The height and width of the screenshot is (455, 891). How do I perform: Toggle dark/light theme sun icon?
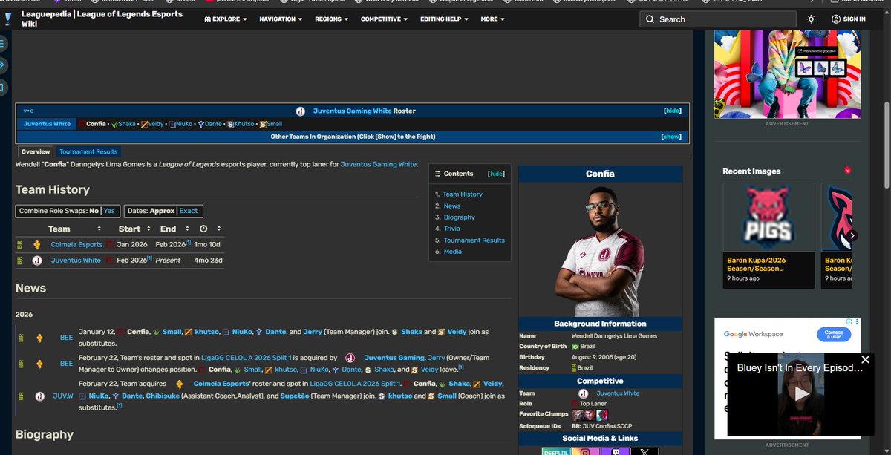pos(811,19)
